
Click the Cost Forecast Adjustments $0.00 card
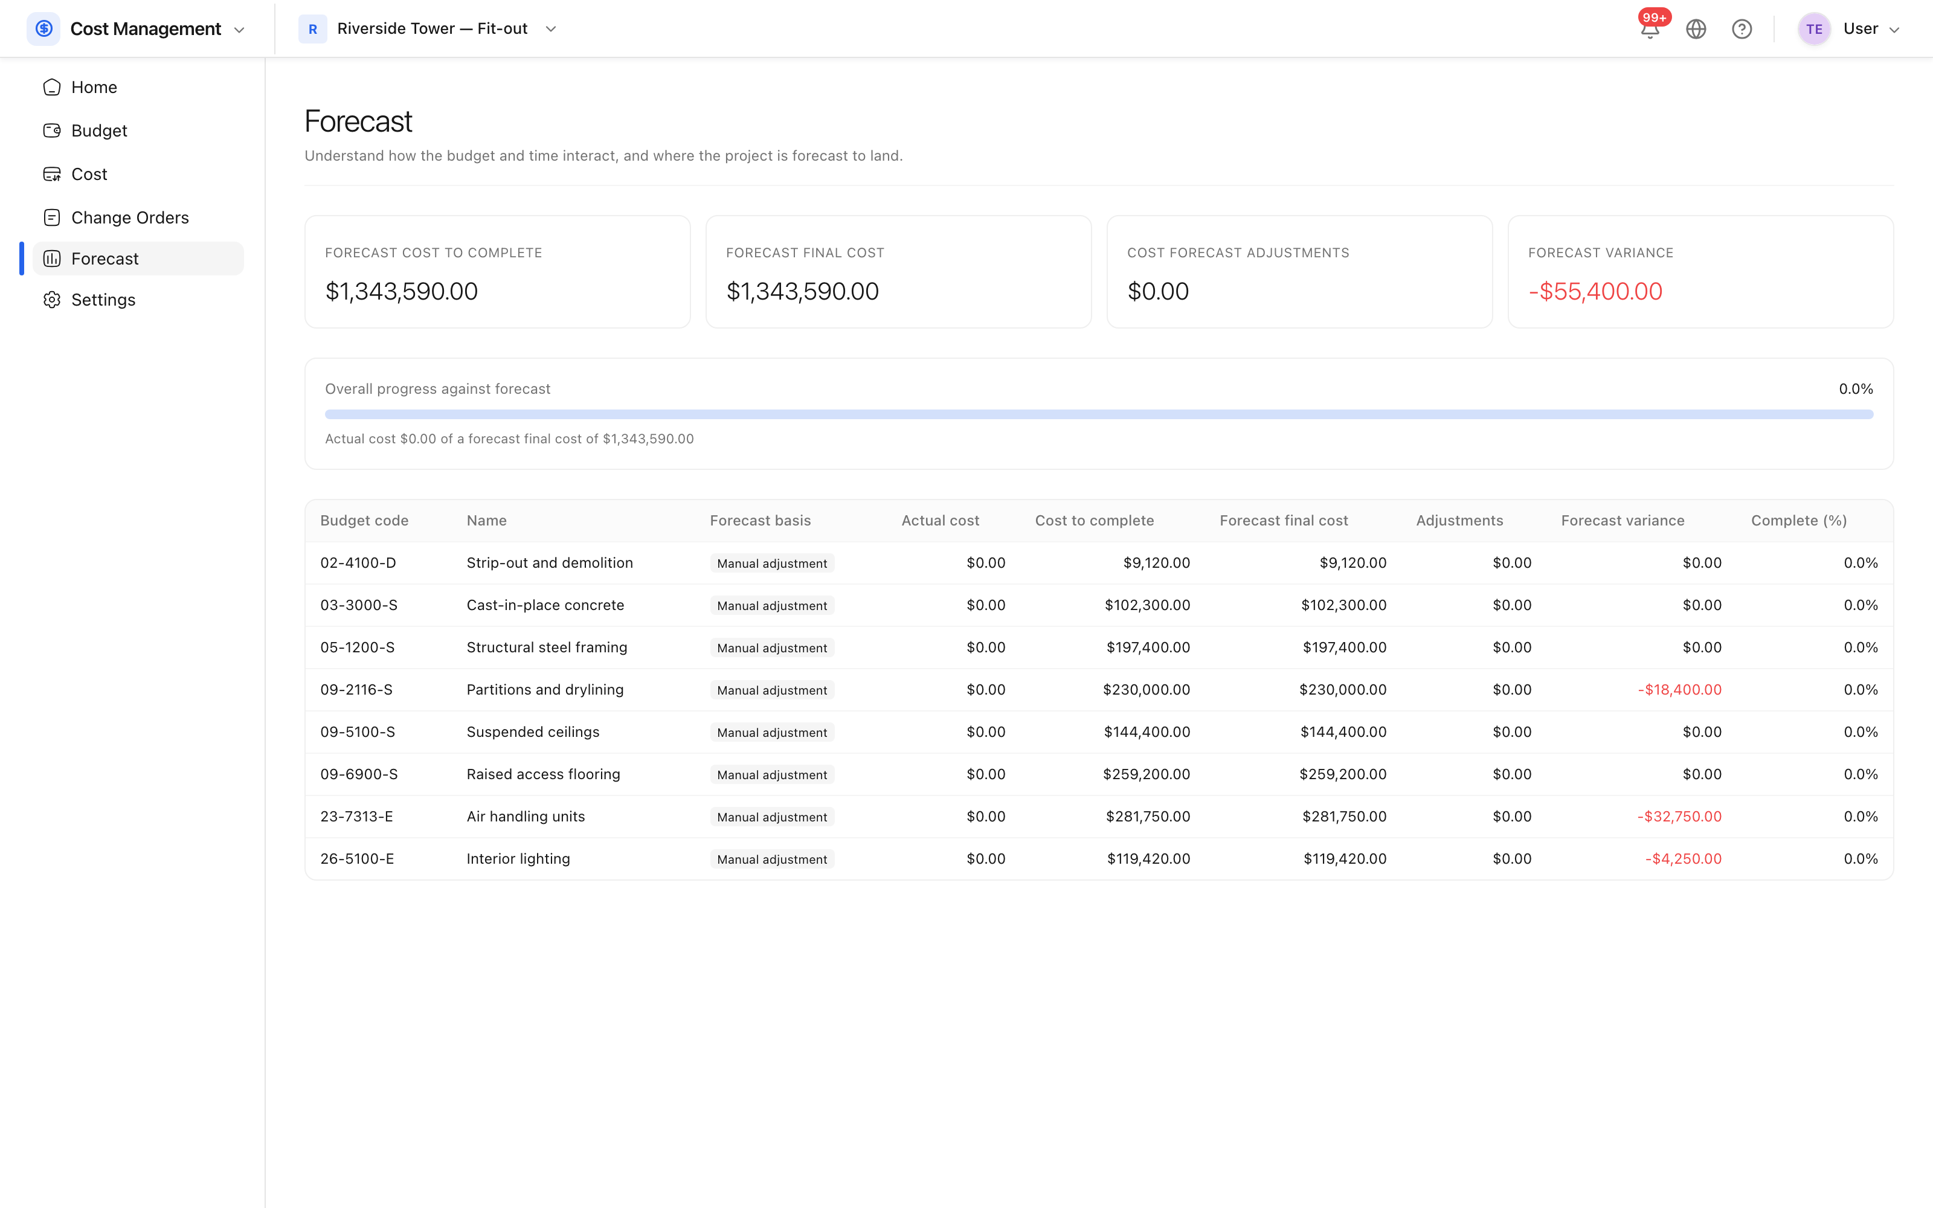pyautogui.click(x=1299, y=272)
